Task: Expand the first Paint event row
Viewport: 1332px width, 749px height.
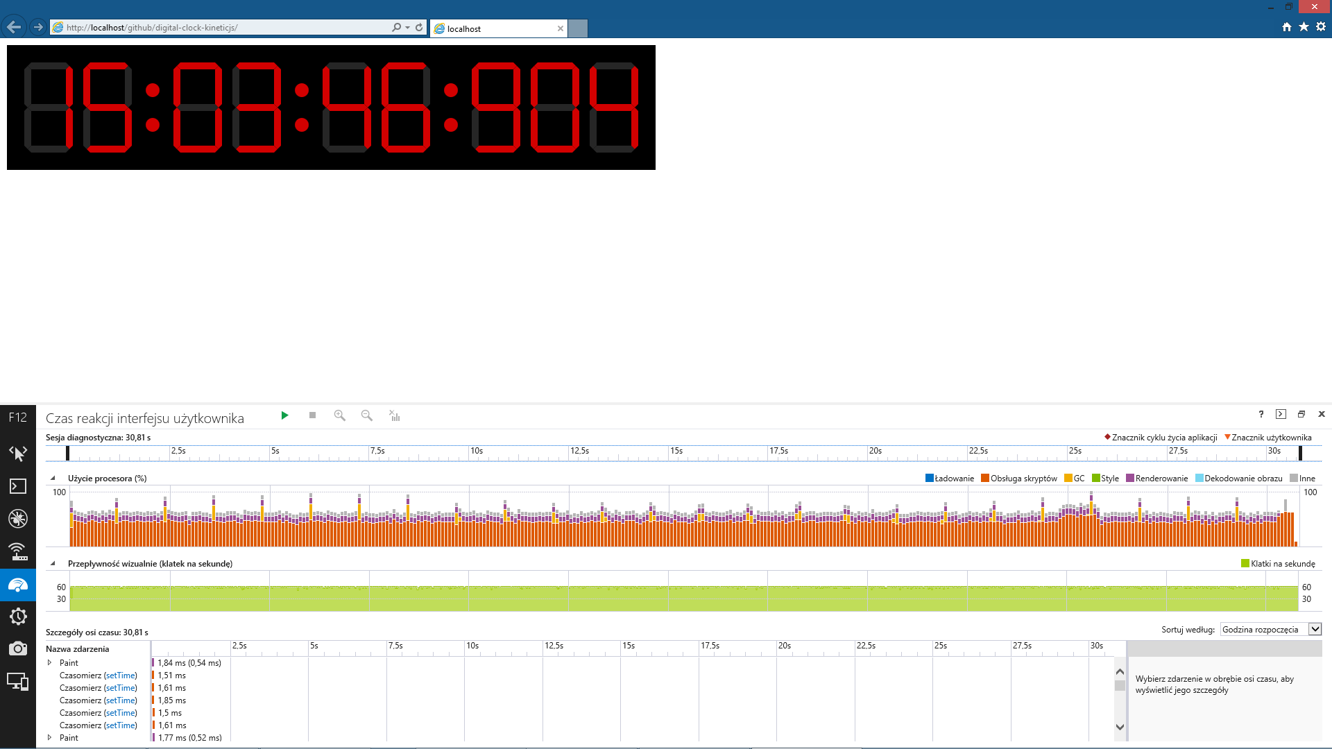Action: click(x=50, y=662)
